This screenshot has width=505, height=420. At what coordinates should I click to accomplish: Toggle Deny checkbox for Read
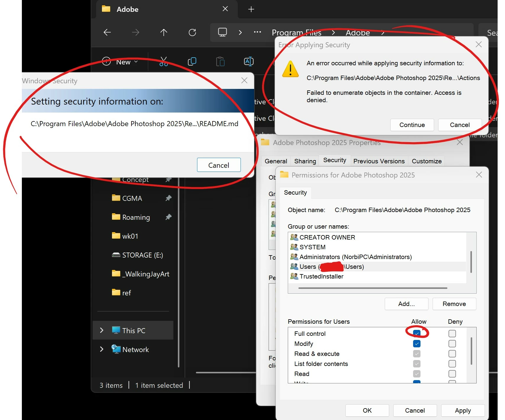(x=452, y=374)
